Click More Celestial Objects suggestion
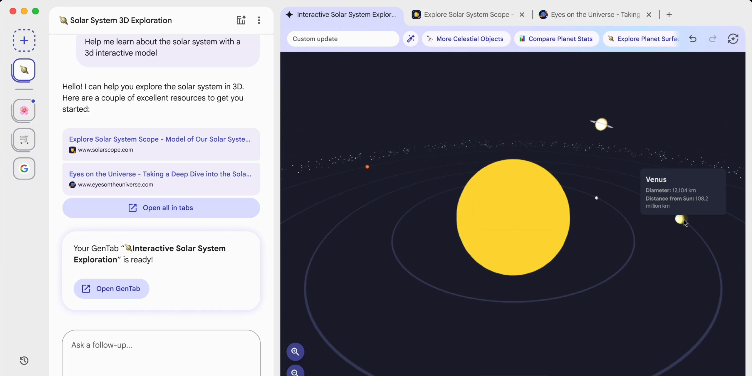Viewport: 752px width, 376px height. coord(466,39)
